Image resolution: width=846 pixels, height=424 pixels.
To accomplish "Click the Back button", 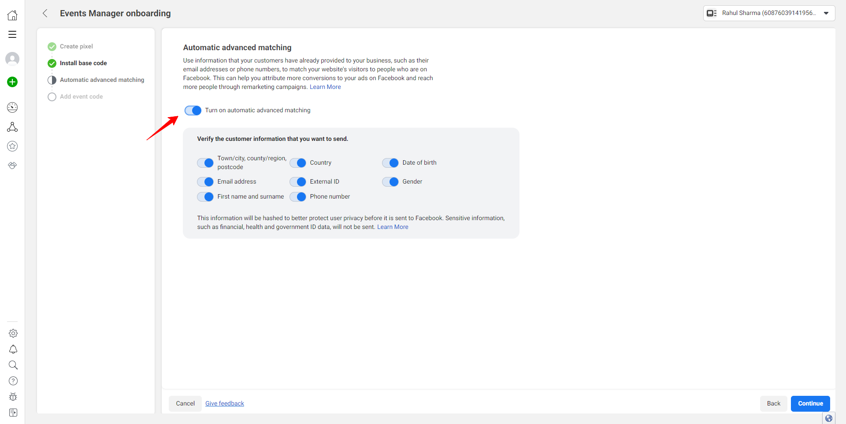I will tap(773, 403).
